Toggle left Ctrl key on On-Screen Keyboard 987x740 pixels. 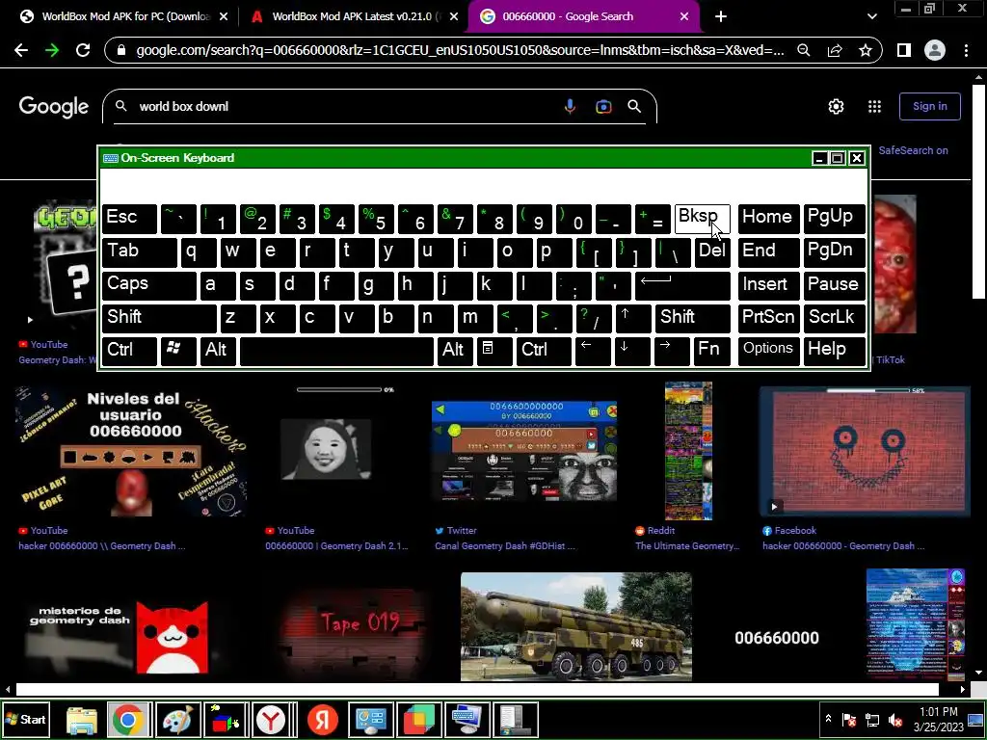[x=129, y=351]
